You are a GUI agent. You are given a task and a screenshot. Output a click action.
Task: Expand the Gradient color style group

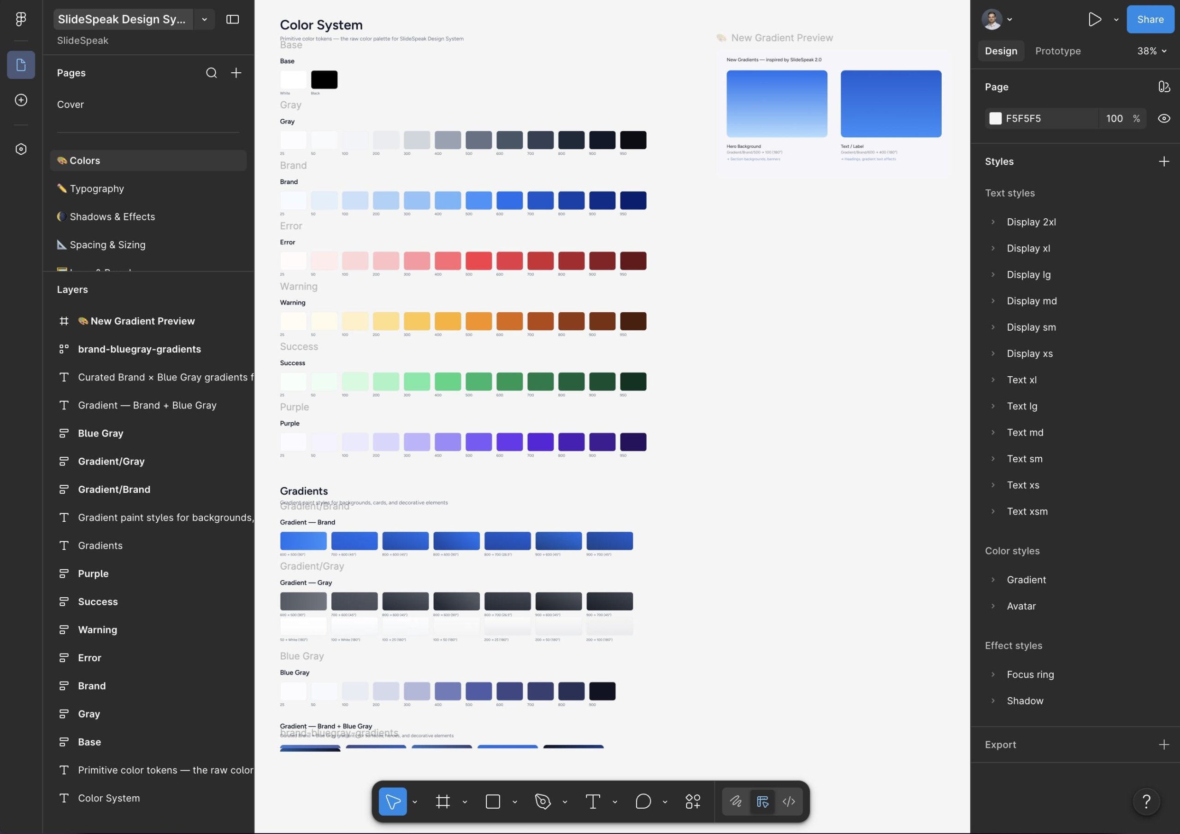pos(993,580)
